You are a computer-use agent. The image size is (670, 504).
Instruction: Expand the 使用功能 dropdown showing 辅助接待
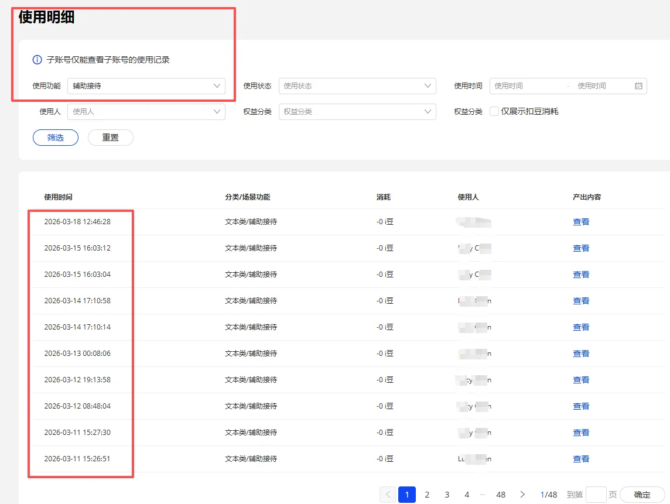(146, 86)
